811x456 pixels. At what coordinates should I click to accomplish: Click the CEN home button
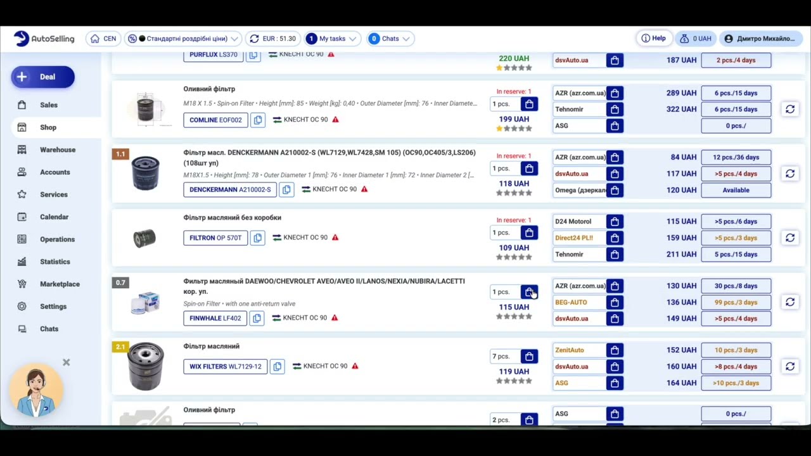pos(103,39)
